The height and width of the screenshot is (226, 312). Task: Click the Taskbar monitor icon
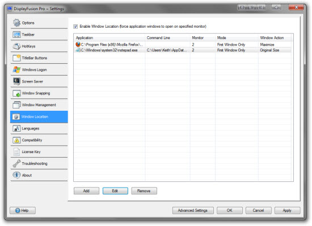point(16,34)
